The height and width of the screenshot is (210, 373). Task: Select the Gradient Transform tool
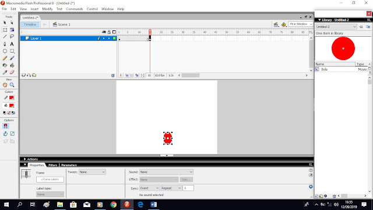(x=12, y=30)
